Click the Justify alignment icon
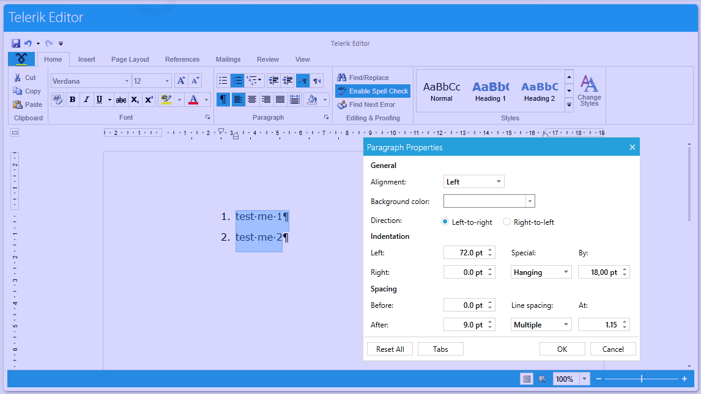 point(280,100)
